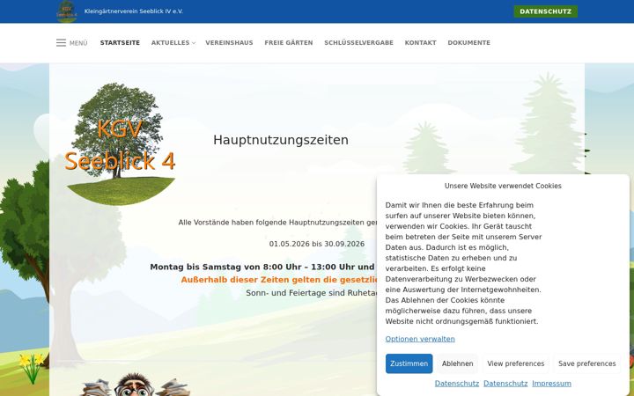Image resolution: width=634 pixels, height=396 pixels.
Task: Click the 'Montag bis Samstag von 8:00 Uhr' line
Action: (262, 267)
